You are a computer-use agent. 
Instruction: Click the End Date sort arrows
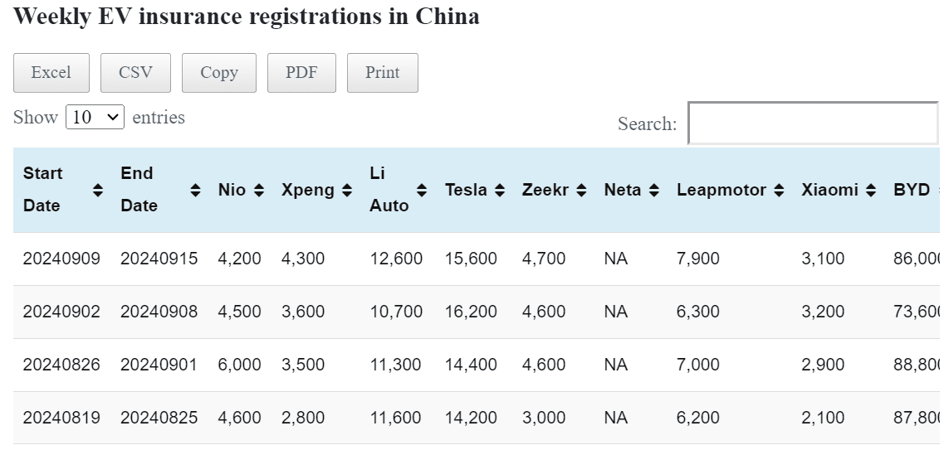196,190
